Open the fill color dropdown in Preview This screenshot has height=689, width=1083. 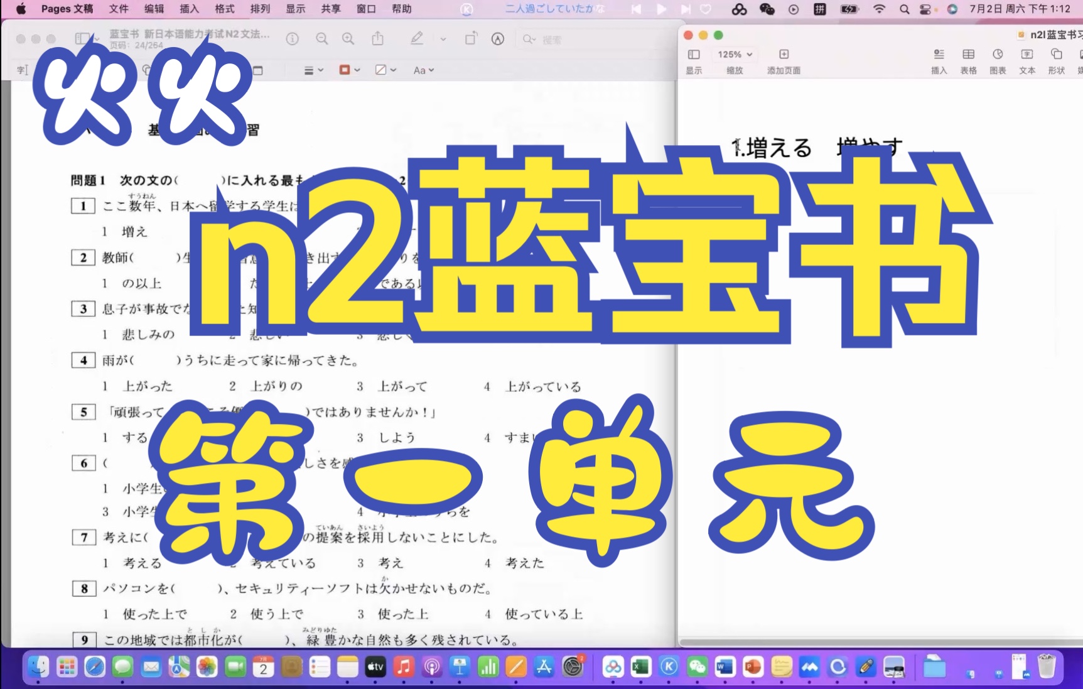[x=385, y=70]
